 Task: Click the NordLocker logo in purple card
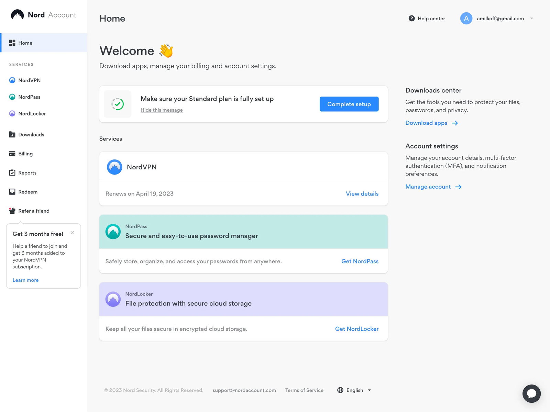point(113,299)
